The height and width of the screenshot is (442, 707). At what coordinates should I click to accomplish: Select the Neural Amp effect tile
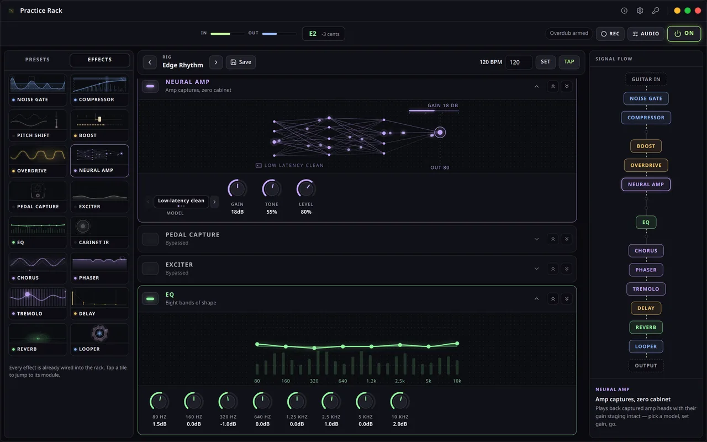coord(99,161)
